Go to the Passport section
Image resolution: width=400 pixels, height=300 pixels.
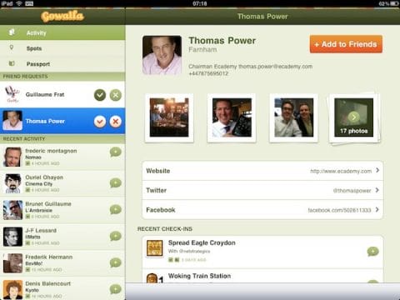(x=62, y=64)
